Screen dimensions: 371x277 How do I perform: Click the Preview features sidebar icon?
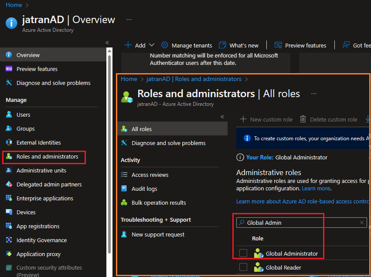(9, 69)
